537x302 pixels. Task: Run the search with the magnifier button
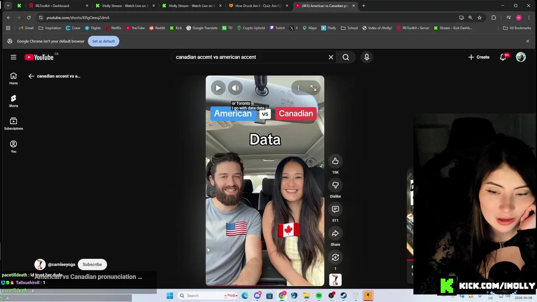[x=346, y=57]
